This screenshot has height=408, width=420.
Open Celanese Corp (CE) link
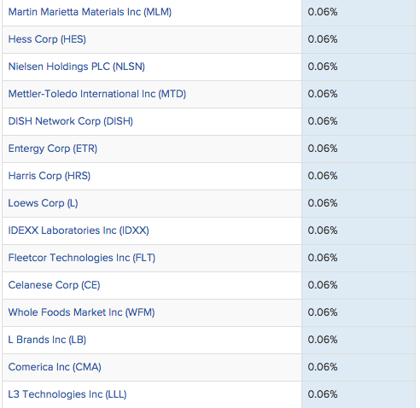click(x=54, y=285)
